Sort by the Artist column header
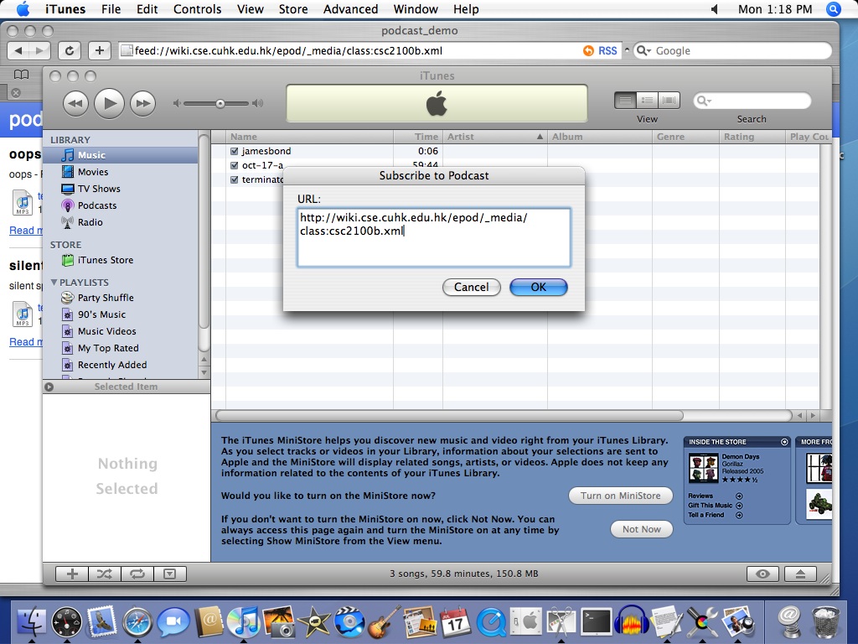Viewport: 858px width, 644px height. 494,137
